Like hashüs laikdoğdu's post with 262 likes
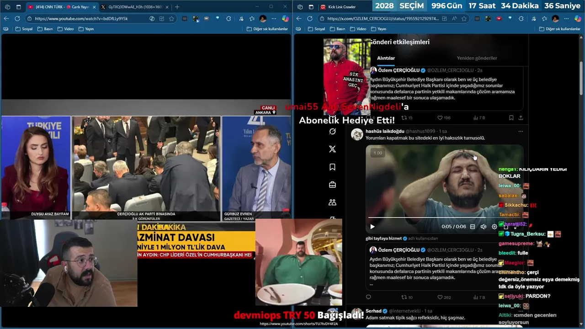 (444, 297)
